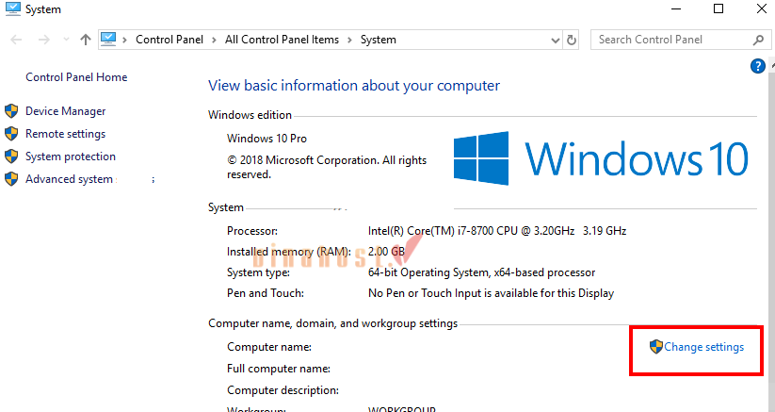The width and height of the screenshot is (775, 412).
Task: Expand chevron after Control Panel breadcrumb
Action: 214,40
